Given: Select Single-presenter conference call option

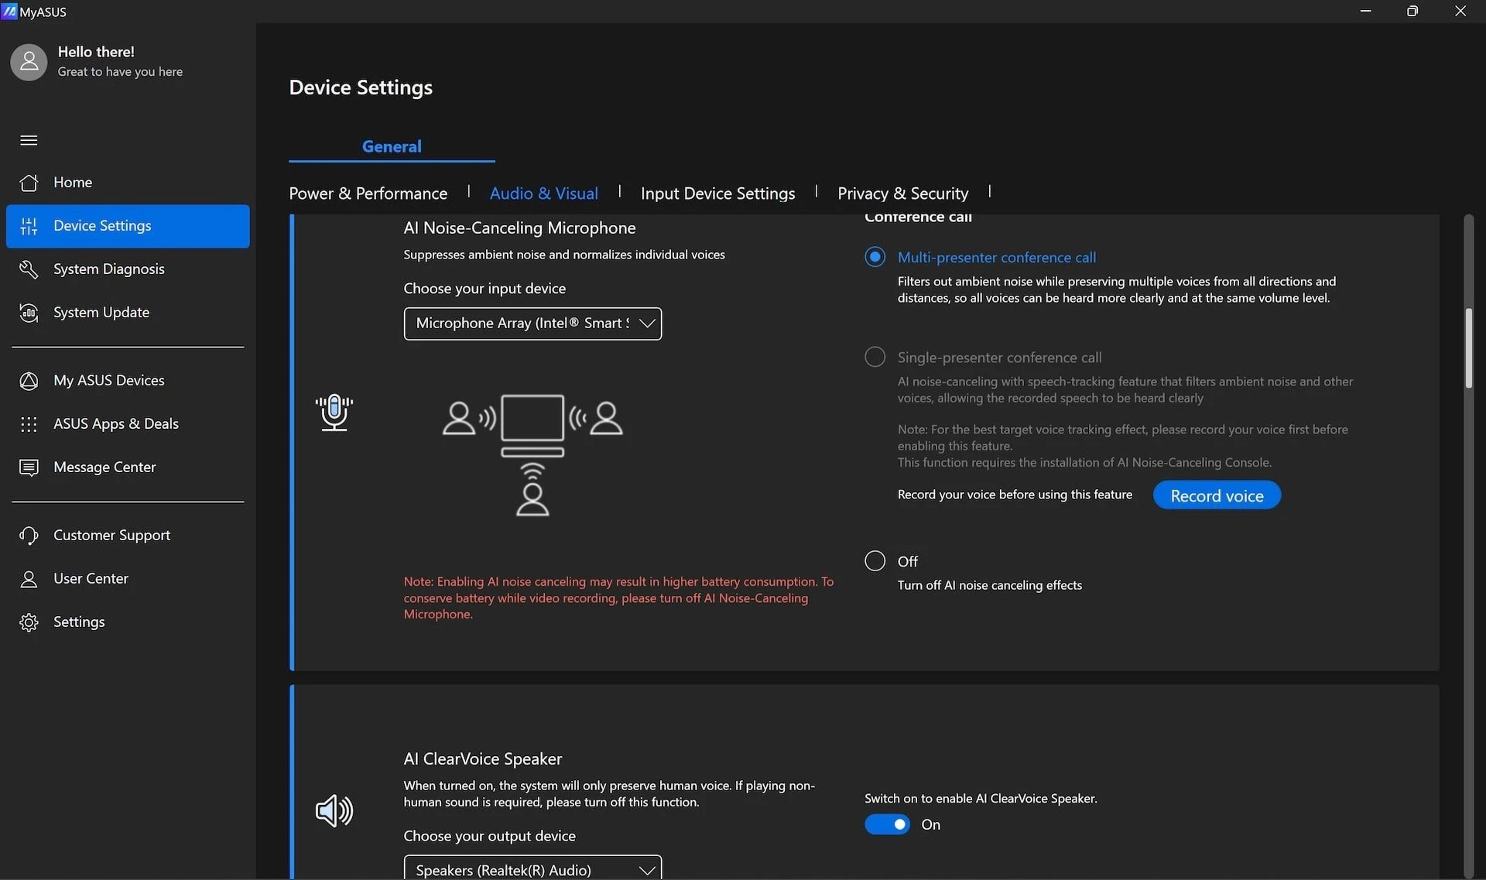Looking at the screenshot, I should coord(875,357).
